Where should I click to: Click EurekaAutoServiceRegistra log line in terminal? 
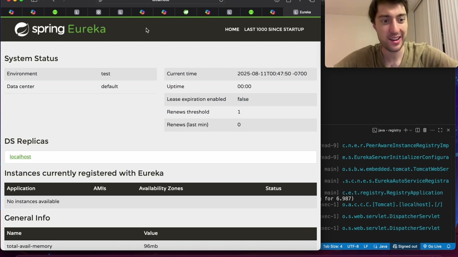(395, 181)
